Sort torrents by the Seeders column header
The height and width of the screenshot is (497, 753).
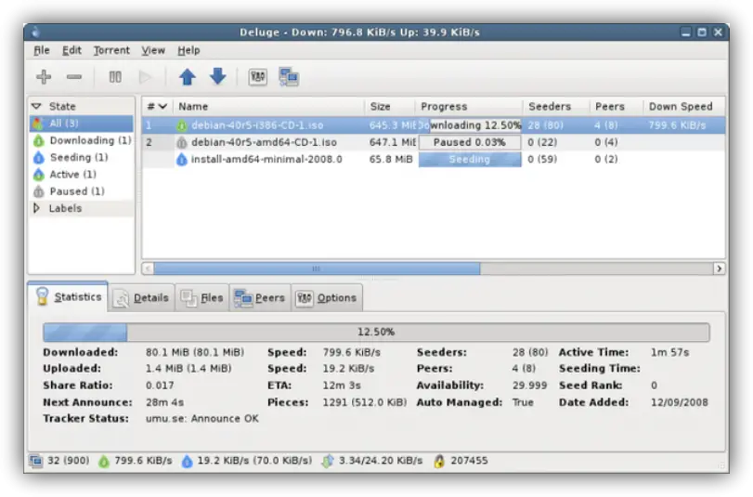556,106
